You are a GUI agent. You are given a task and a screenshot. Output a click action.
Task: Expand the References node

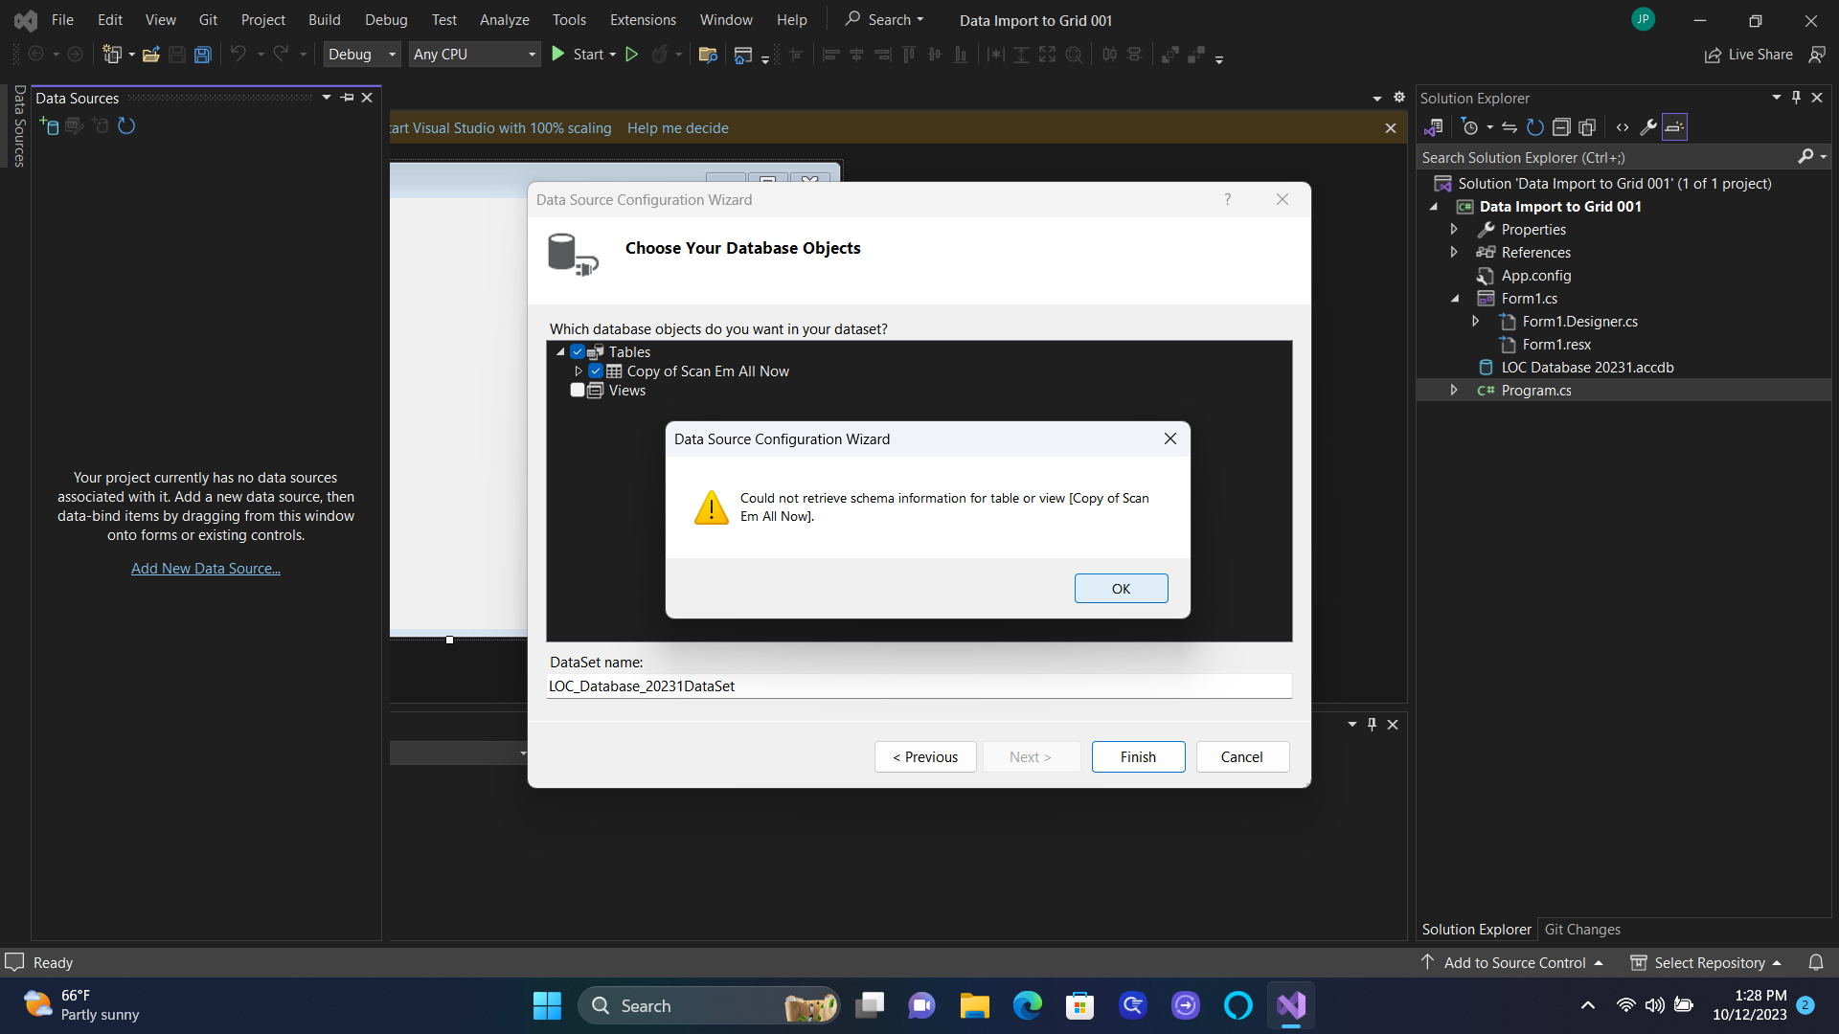(x=1455, y=252)
